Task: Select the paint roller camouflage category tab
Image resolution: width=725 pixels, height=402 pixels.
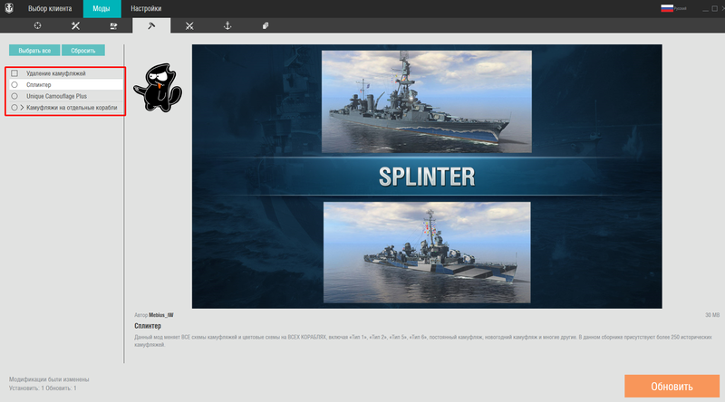Action: [x=151, y=26]
